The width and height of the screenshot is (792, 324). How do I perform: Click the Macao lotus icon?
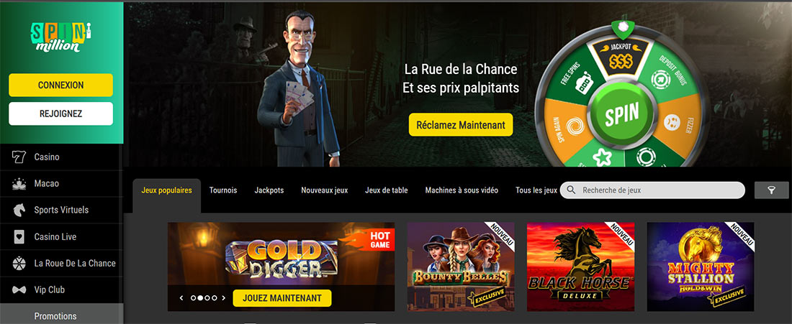[19, 184]
